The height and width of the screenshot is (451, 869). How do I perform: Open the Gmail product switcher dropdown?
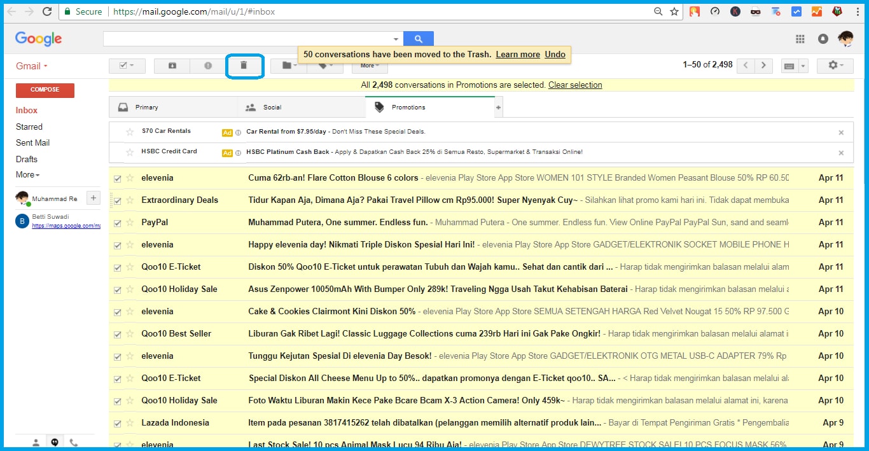coord(32,66)
